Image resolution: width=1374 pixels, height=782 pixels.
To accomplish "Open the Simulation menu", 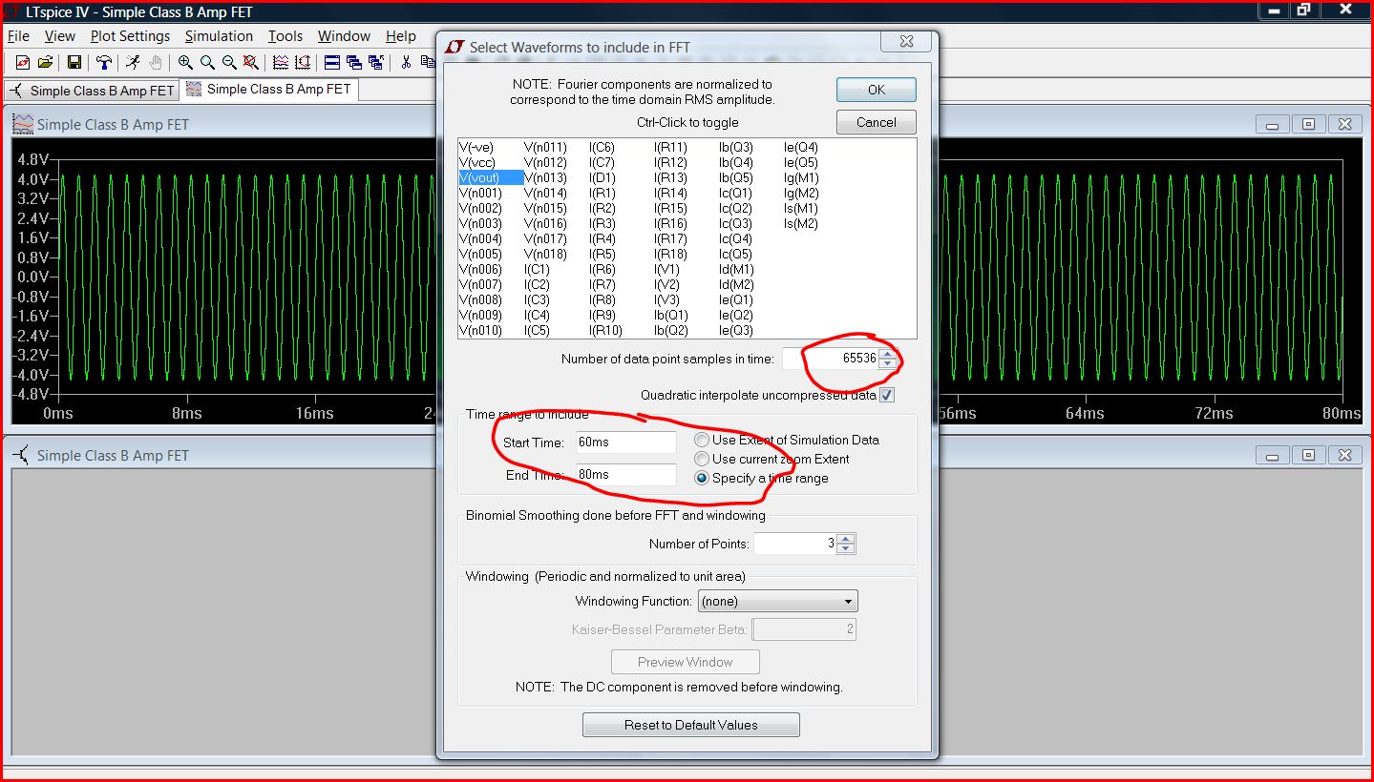I will 219,36.
